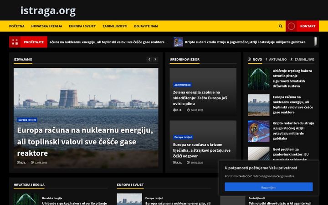Click the 12.08.2026 date on the featured article
The image size is (328, 205).
[x=41, y=163]
